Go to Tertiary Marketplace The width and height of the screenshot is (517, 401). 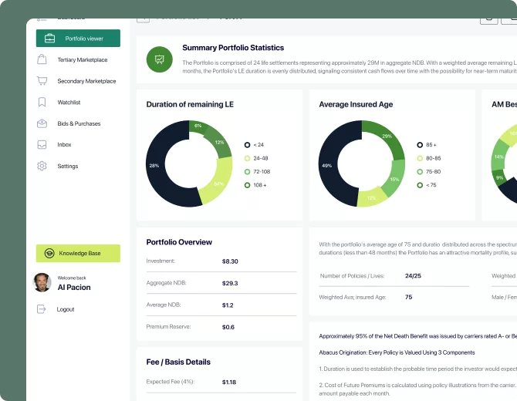pos(83,59)
